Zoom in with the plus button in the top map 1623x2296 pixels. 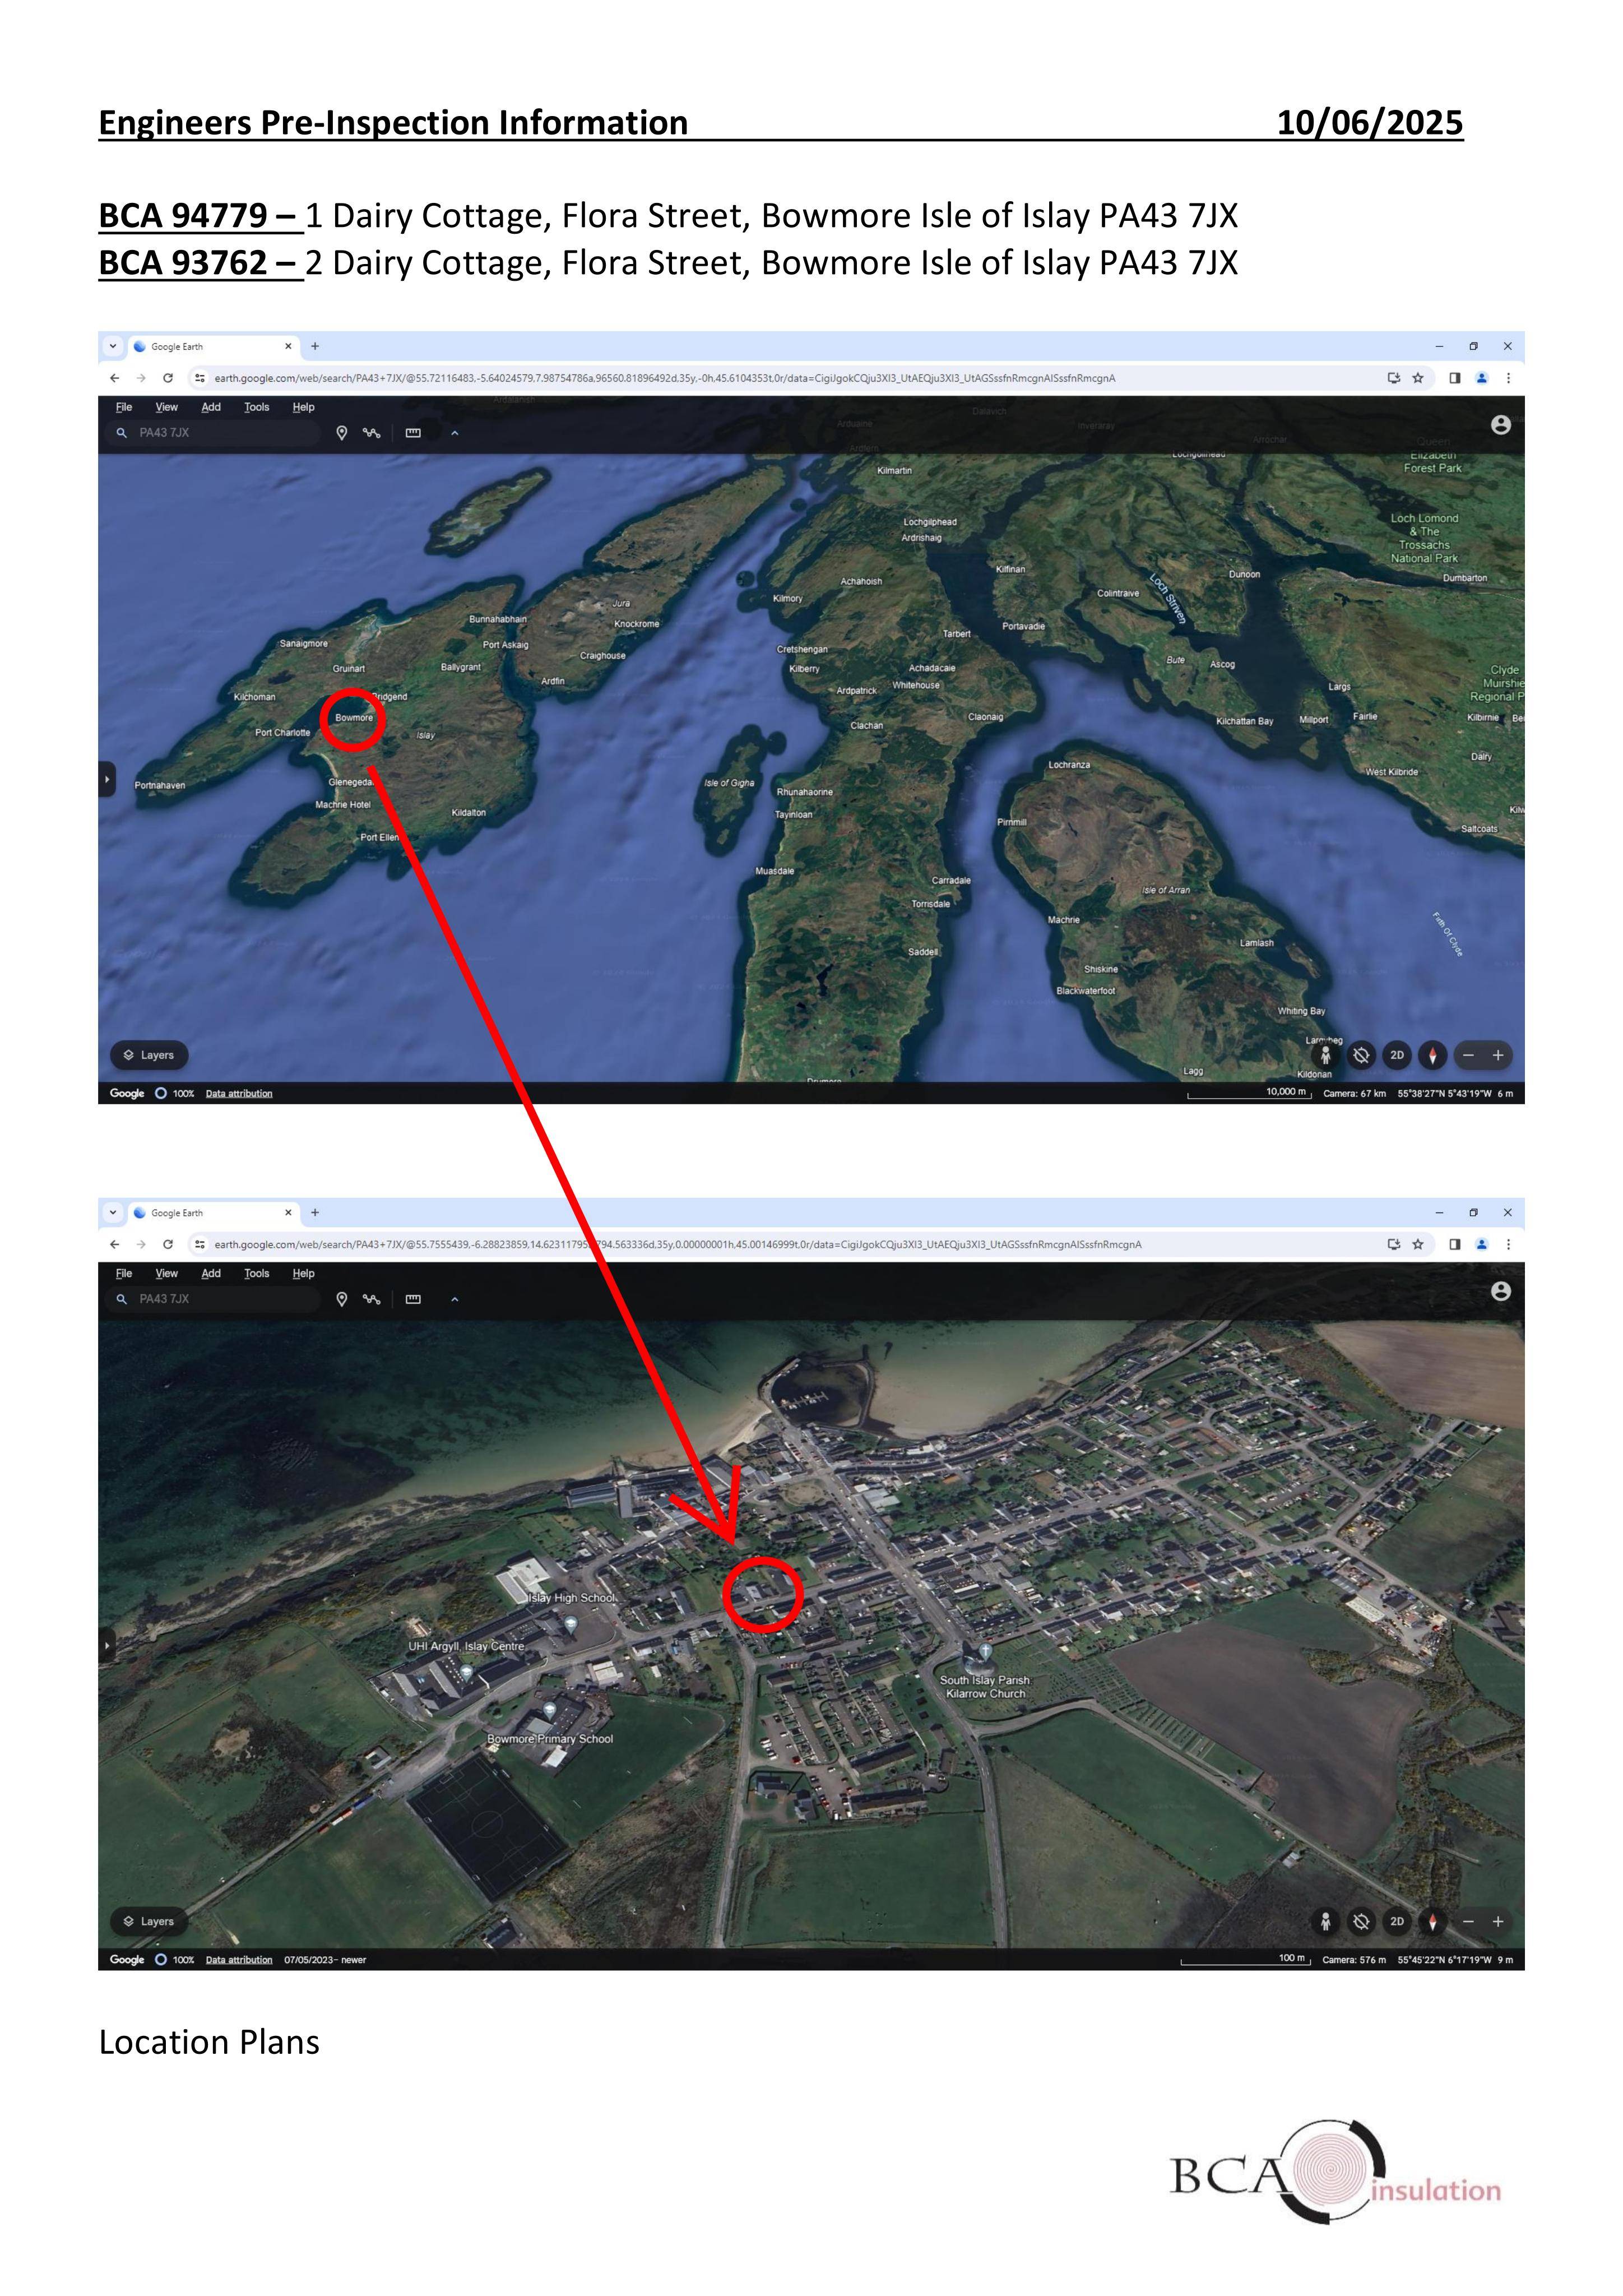pos(1498,1055)
